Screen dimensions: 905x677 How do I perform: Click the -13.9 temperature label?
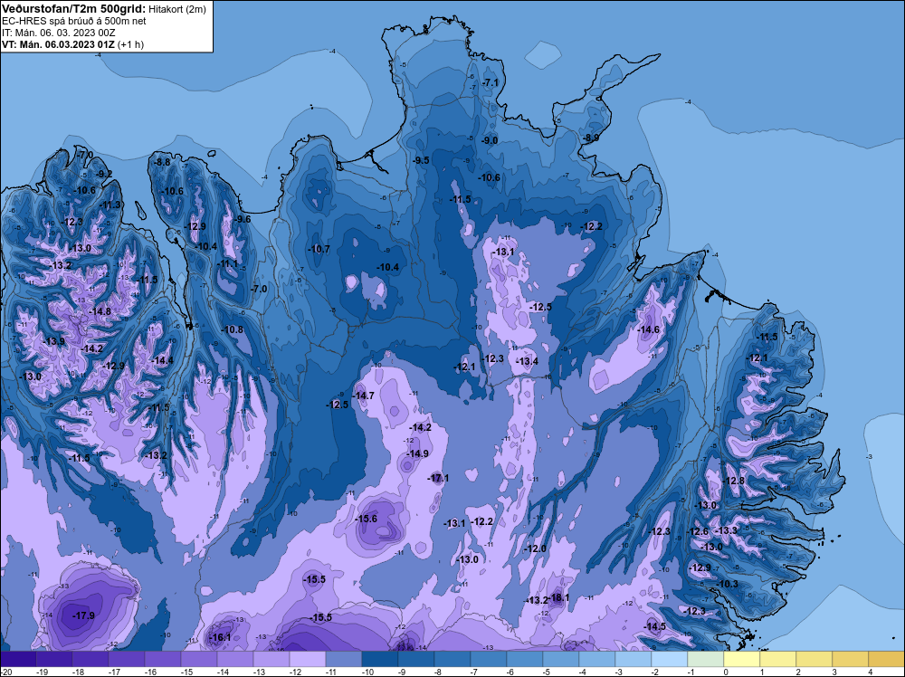pyautogui.click(x=54, y=341)
